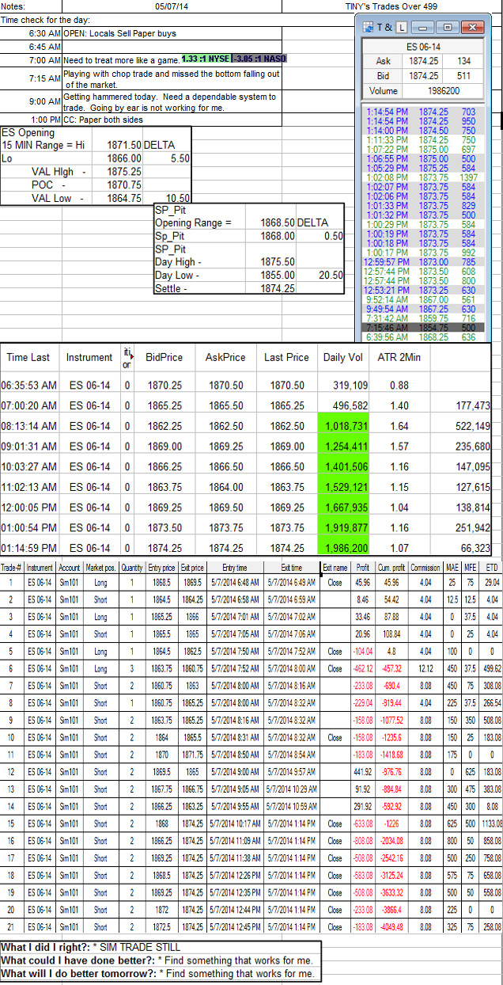This screenshot has height=985, width=503.
Task: Click the ATR 2Min value 1.64
Action: pyautogui.click(x=399, y=425)
